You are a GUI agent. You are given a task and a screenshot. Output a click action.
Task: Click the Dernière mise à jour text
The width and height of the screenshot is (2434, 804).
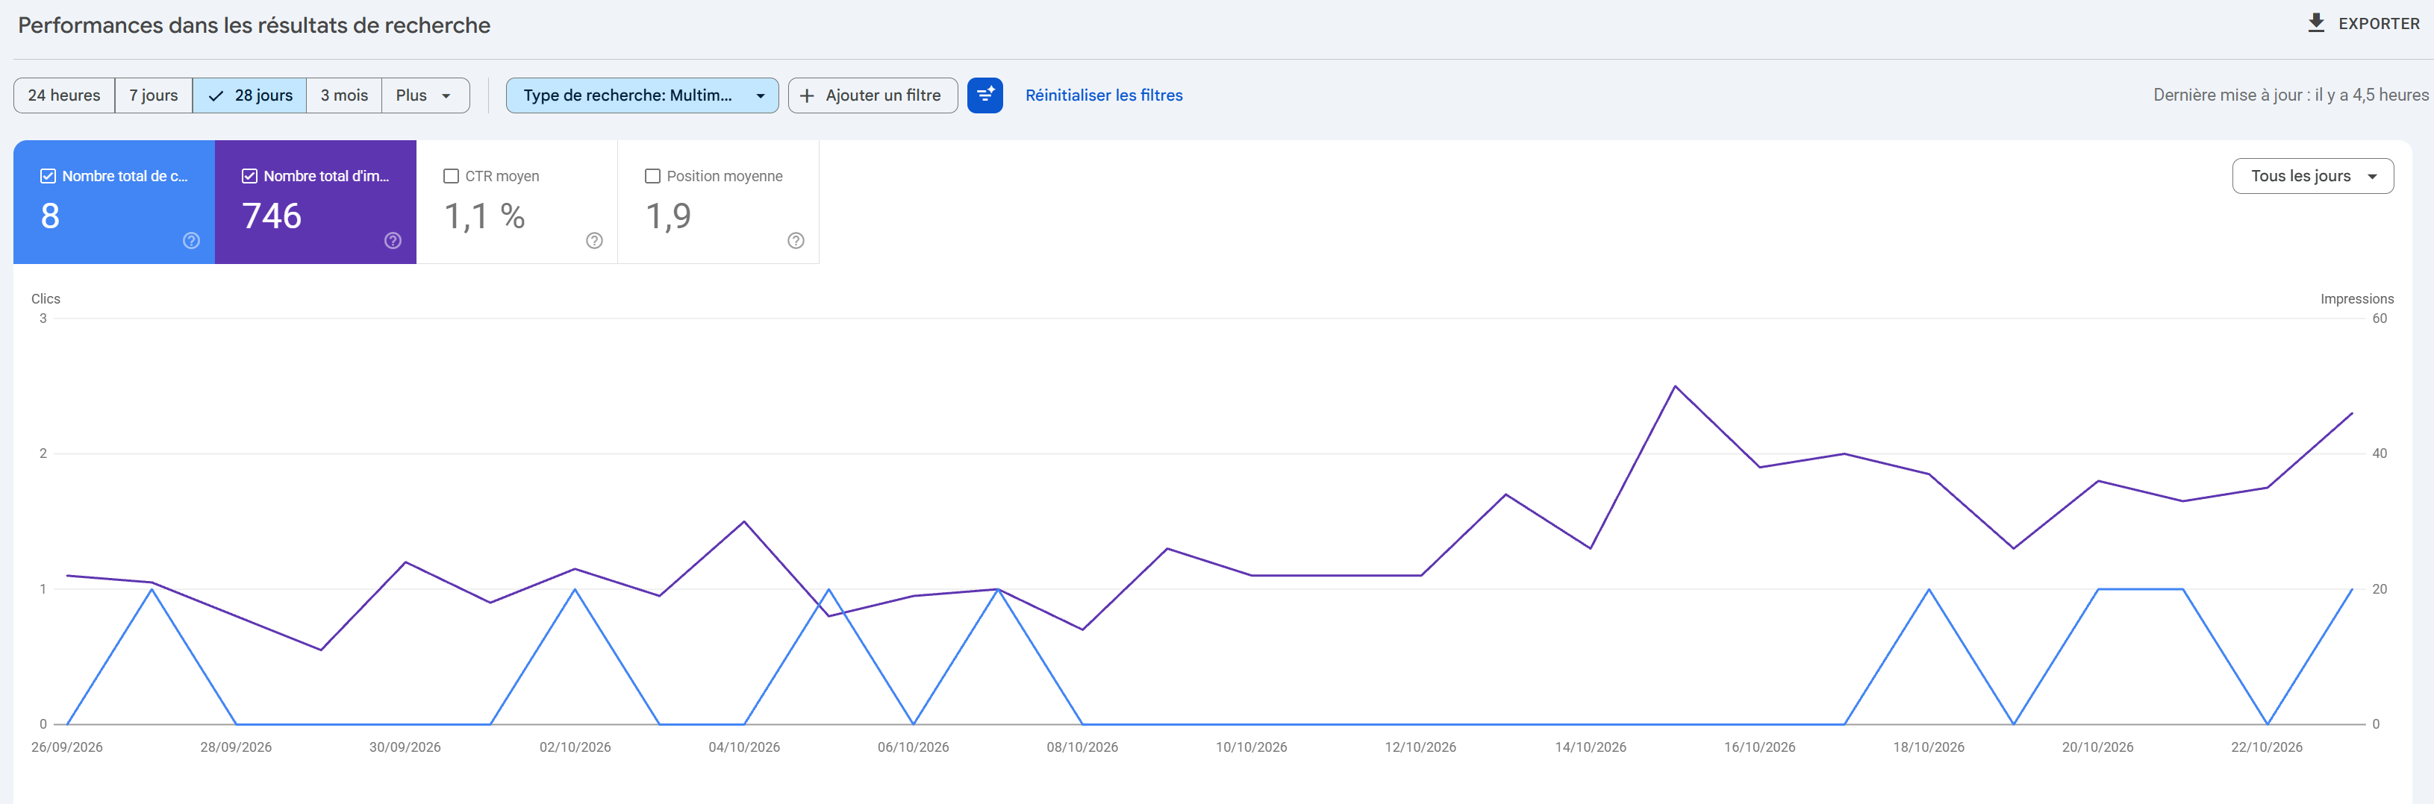(2291, 95)
